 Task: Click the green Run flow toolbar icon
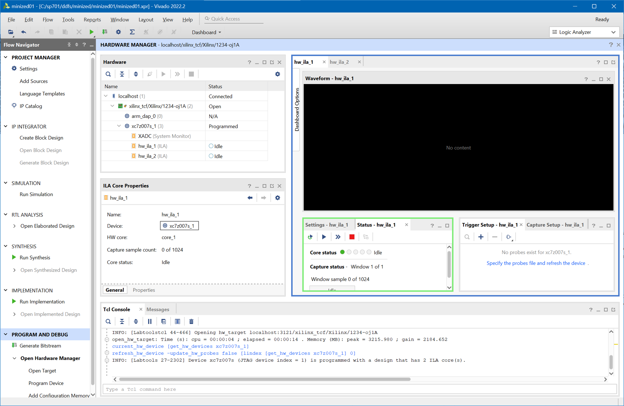[91, 32]
